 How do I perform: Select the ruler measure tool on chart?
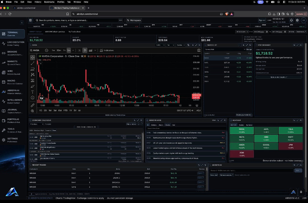[x=32, y=105]
